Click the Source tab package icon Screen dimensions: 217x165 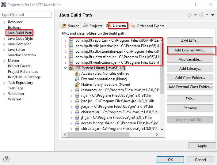(x=64, y=26)
